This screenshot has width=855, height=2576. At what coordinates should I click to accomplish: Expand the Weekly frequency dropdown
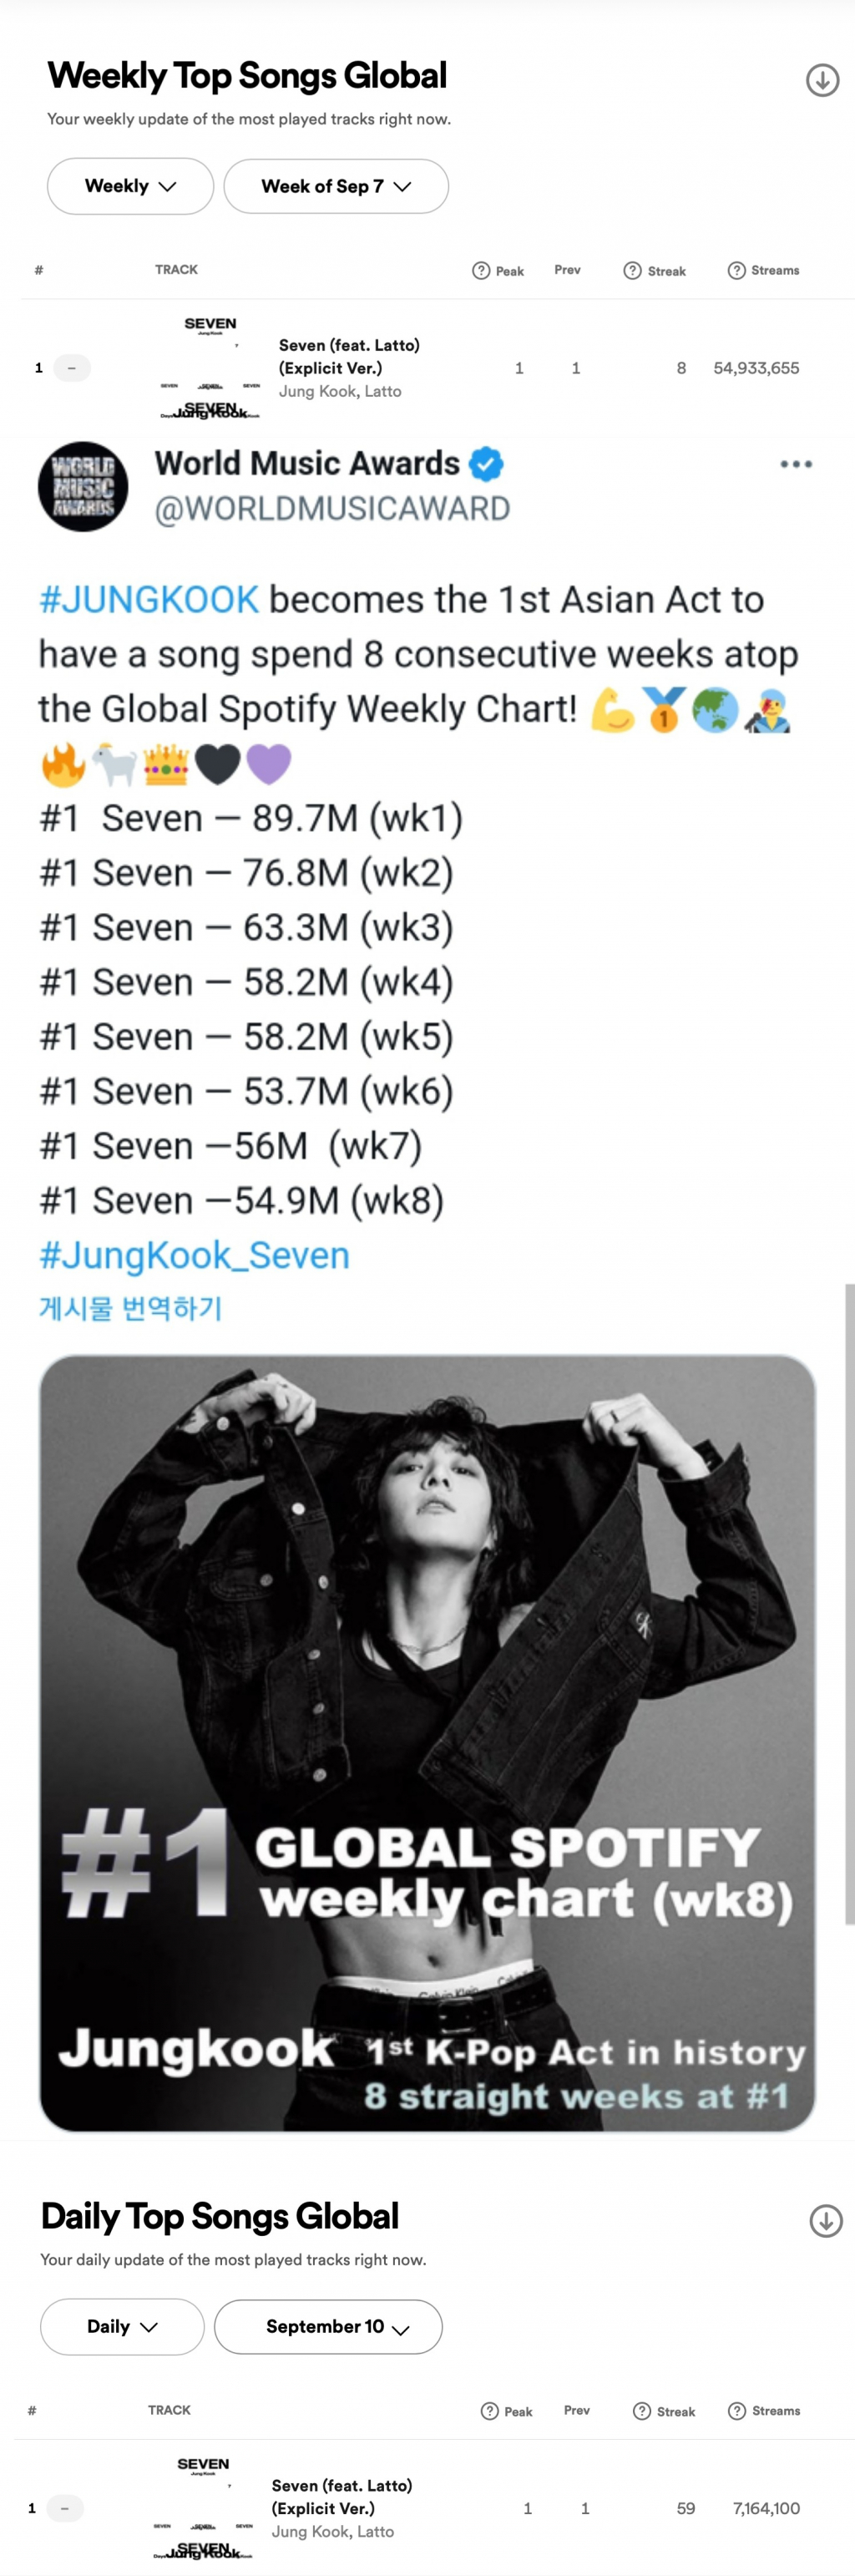[x=130, y=186]
